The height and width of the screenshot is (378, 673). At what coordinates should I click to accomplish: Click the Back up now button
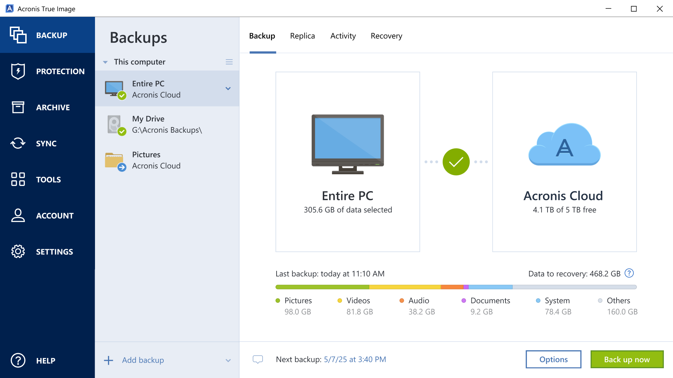[x=627, y=359]
